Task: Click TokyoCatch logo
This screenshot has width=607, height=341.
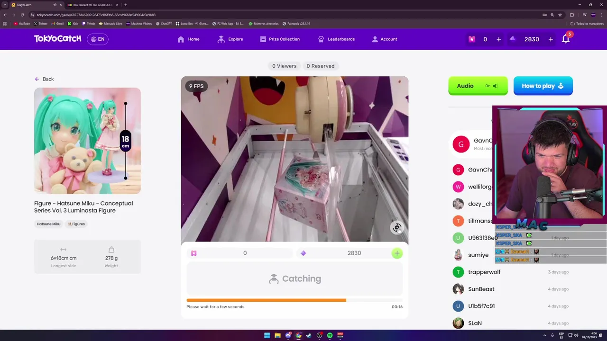Action: [57, 39]
